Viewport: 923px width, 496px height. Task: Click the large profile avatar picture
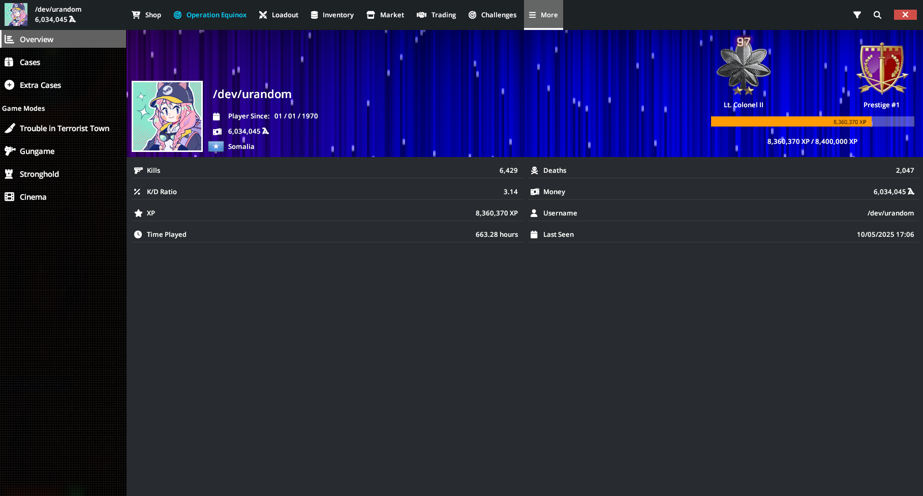[167, 116]
